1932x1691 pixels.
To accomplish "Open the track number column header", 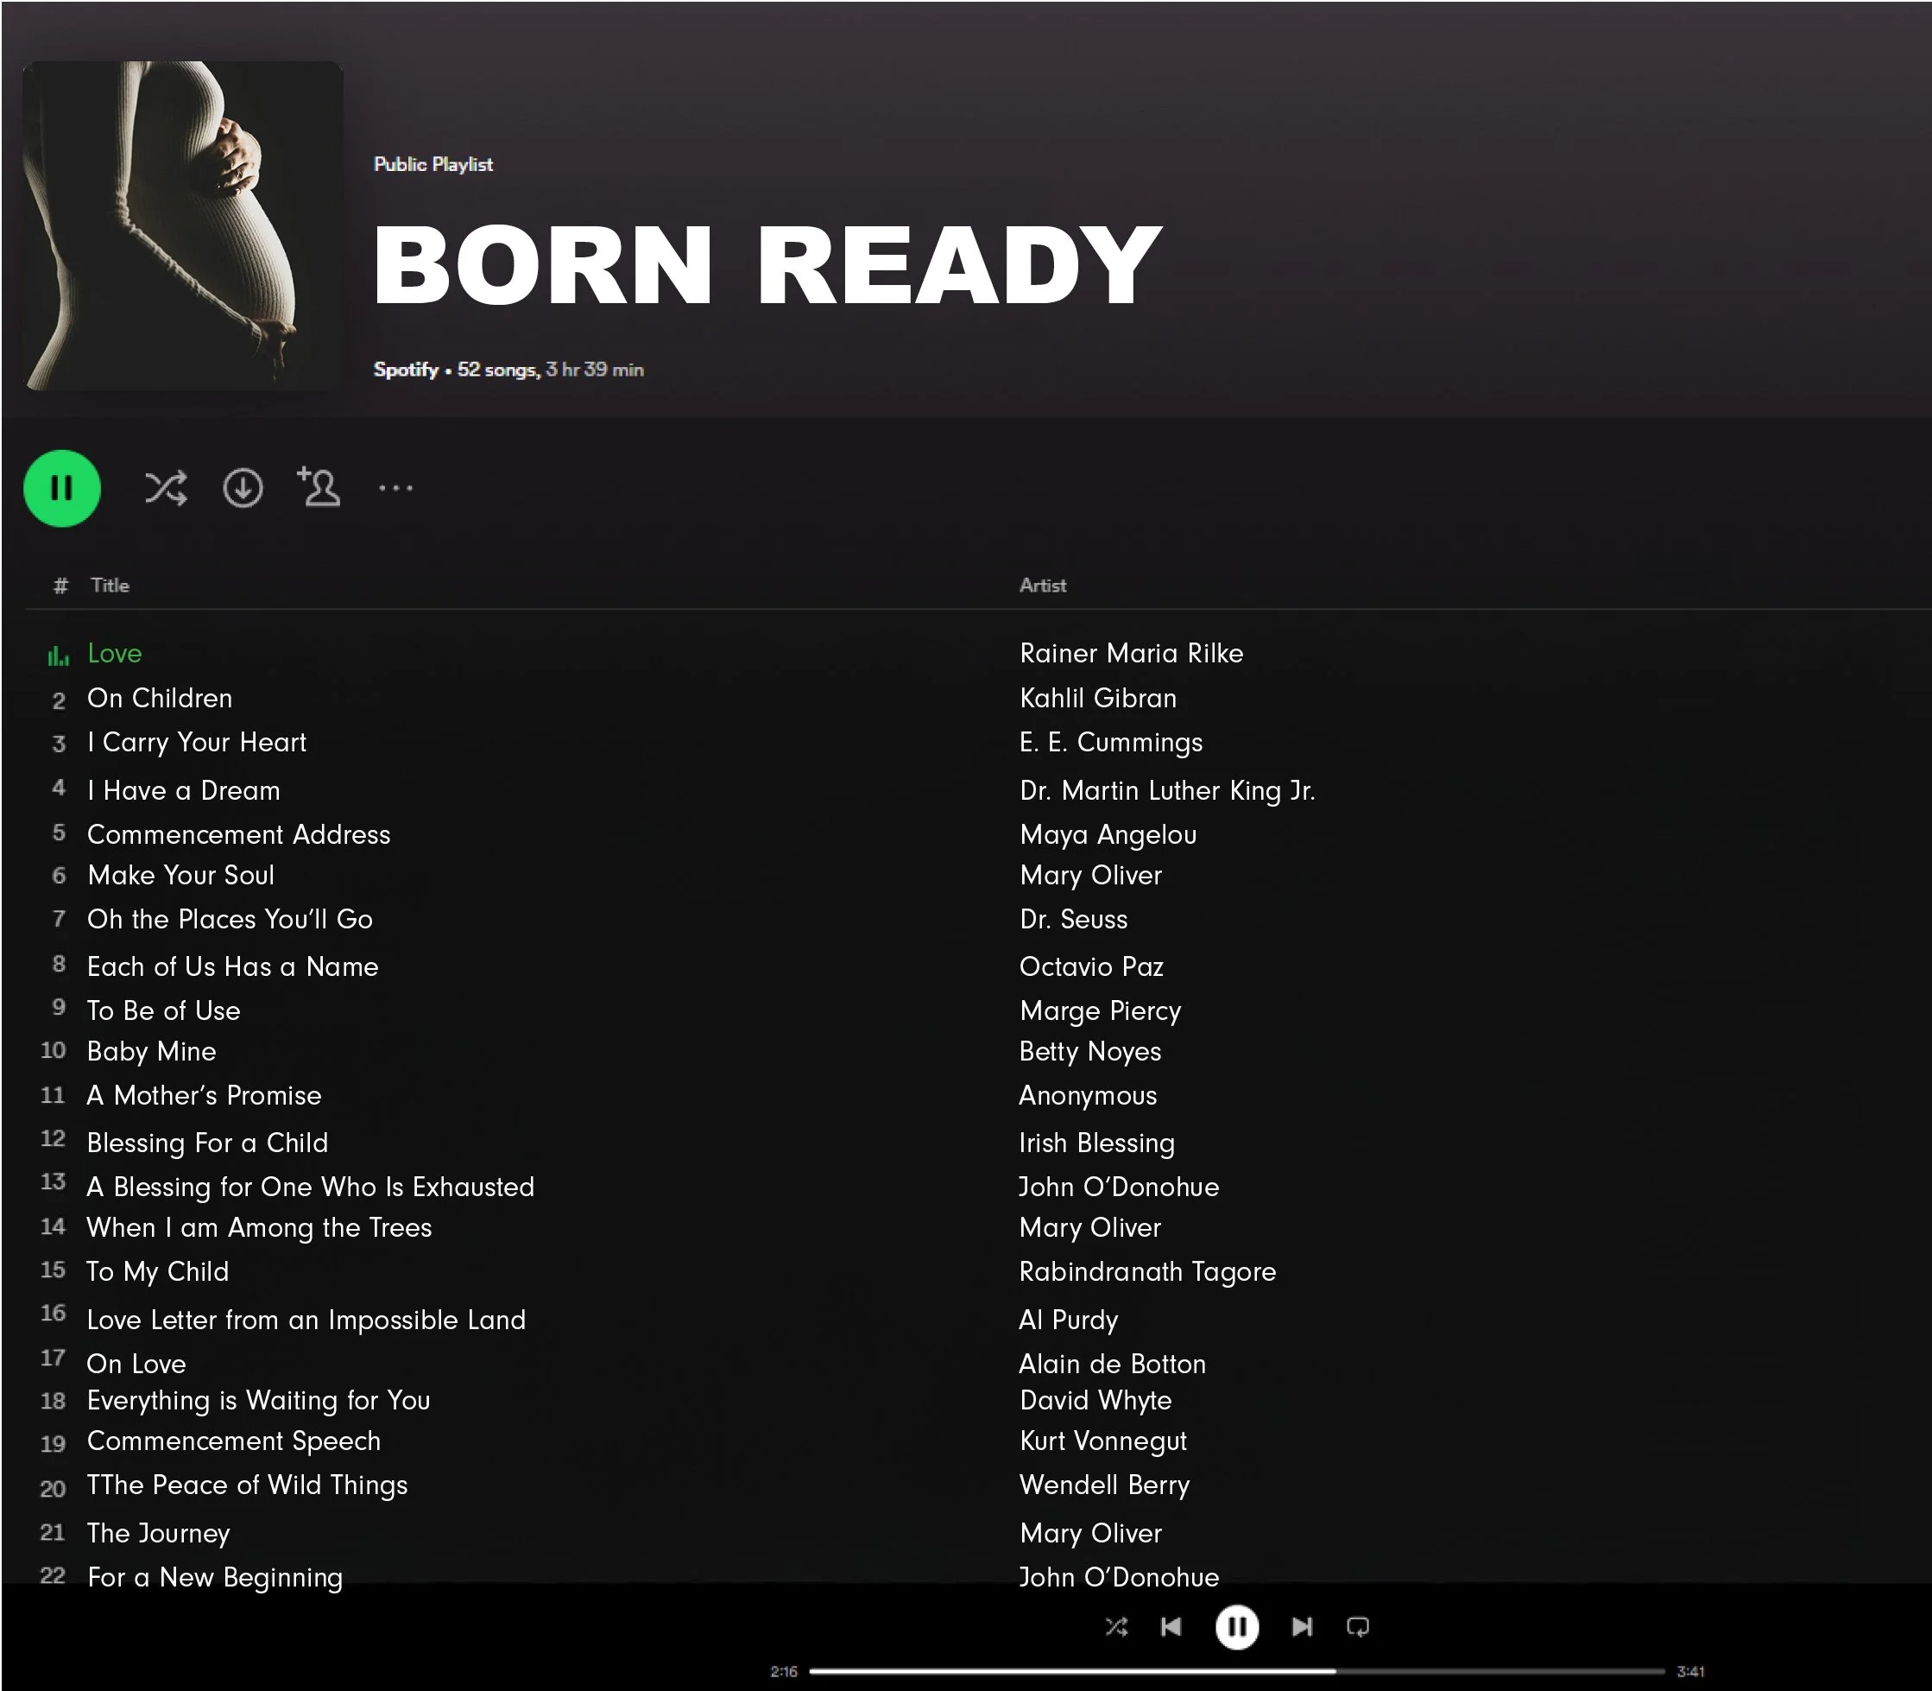I will 59,585.
